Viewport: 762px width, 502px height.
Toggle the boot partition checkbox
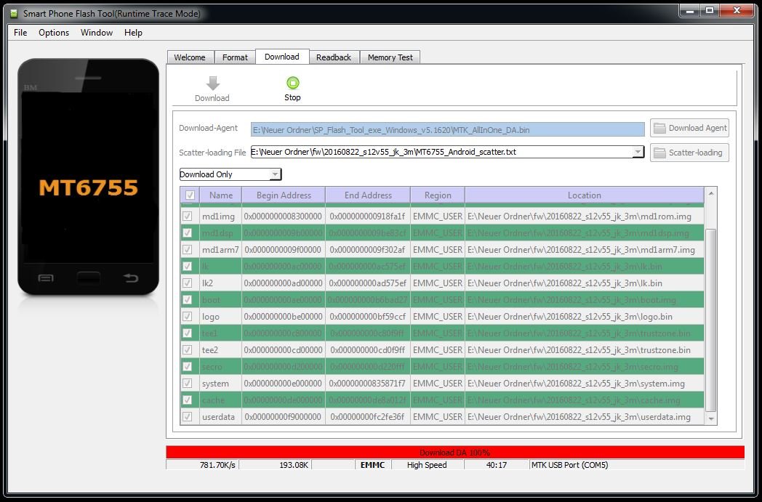click(187, 299)
